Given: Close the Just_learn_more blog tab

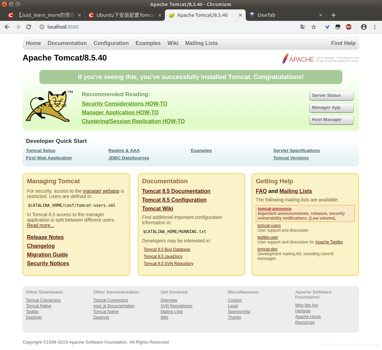Looking at the screenshot, I should pyautogui.click(x=79, y=15).
